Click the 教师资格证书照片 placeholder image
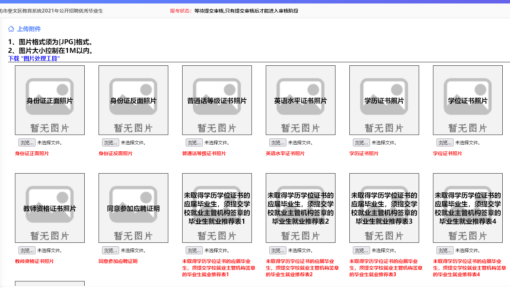 click(x=50, y=208)
